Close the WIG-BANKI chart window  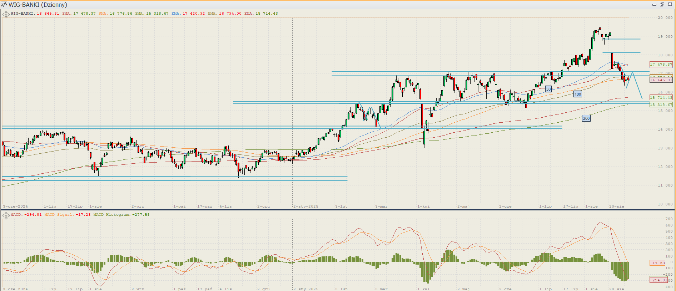(x=670, y=5)
